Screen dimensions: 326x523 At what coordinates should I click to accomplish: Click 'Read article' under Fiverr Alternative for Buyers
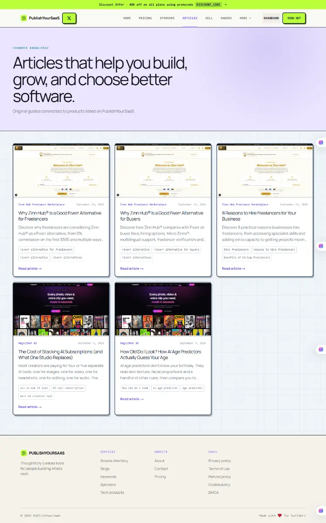(x=132, y=268)
